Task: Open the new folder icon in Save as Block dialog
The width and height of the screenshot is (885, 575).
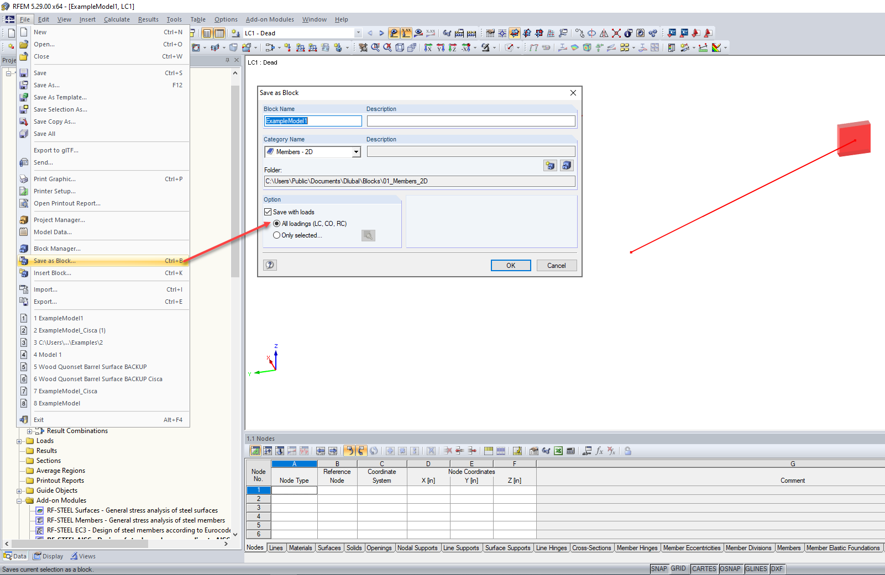Action: click(549, 165)
